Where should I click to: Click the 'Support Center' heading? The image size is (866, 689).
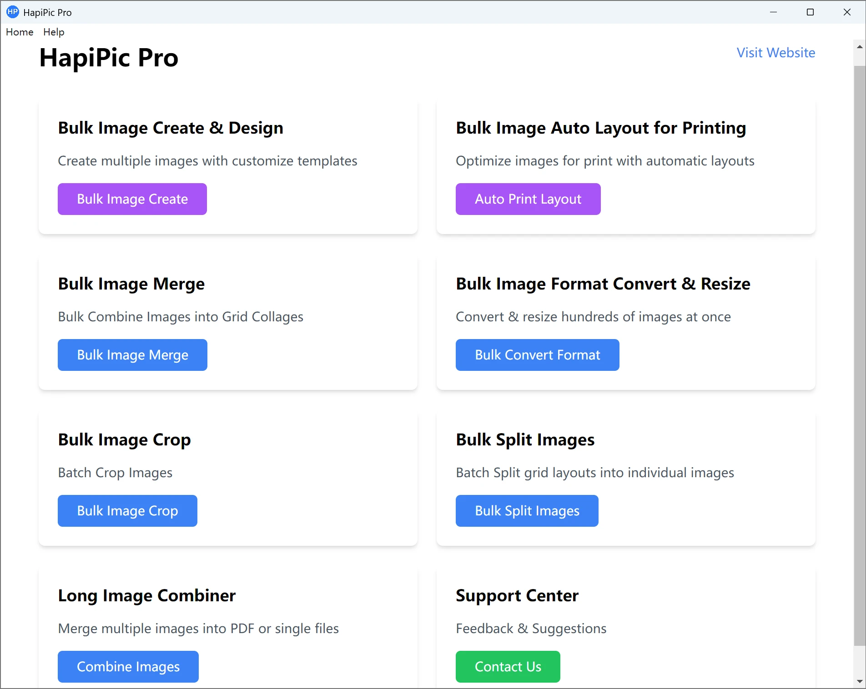tap(517, 596)
